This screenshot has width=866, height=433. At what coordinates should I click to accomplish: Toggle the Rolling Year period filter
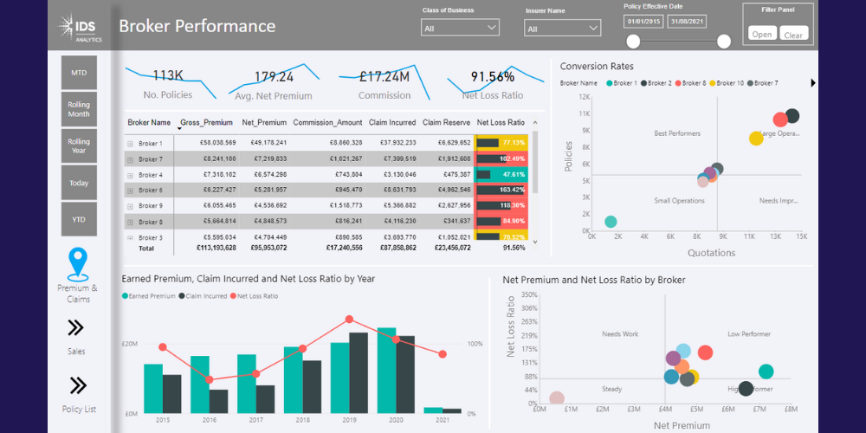tap(79, 146)
